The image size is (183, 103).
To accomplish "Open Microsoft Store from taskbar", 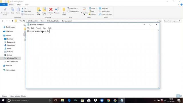I will click(82, 100).
